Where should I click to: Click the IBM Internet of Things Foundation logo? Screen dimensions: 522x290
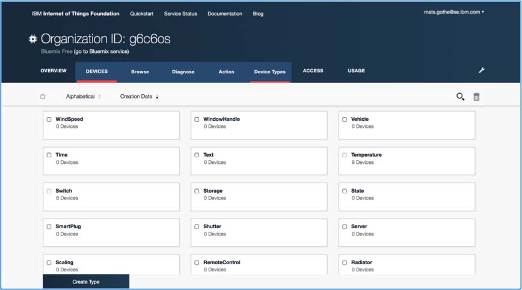click(76, 14)
